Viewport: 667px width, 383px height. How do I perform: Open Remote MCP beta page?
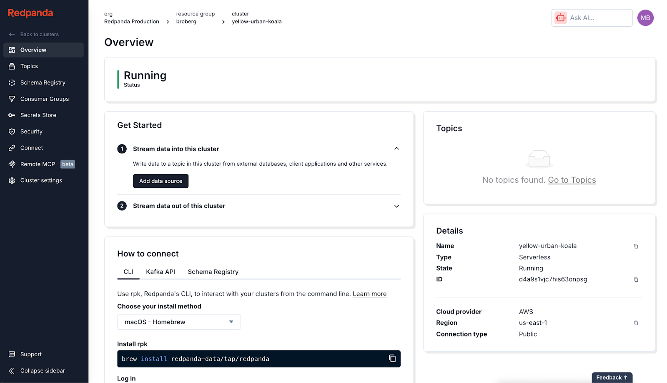(43, 164)
